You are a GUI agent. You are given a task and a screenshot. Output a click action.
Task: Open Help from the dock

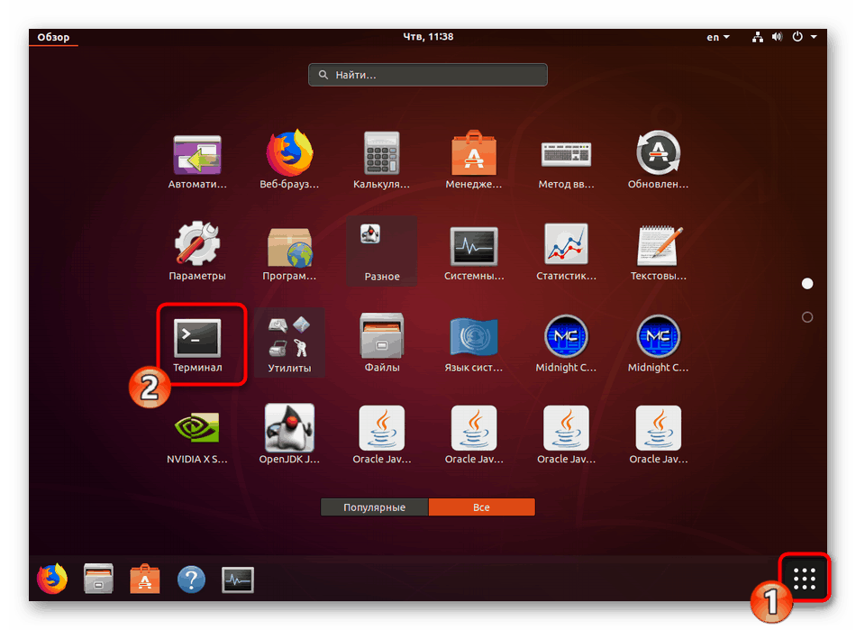[x=191, y=580]
